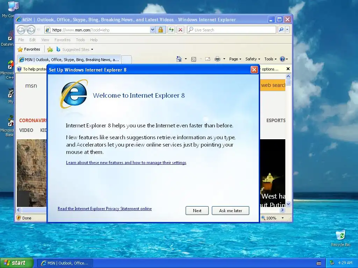Select the Recycle Bin desktop icon
358x268 pixels.
coord(341,238)
